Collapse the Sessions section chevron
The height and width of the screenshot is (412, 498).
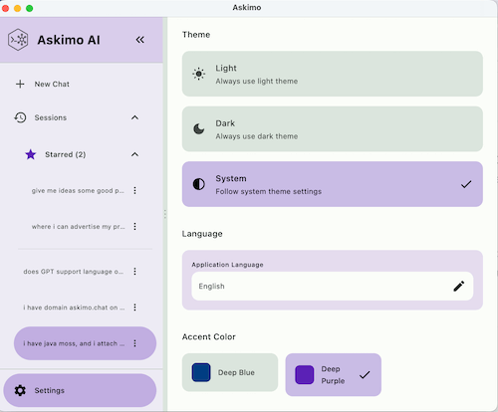point(134,117)
